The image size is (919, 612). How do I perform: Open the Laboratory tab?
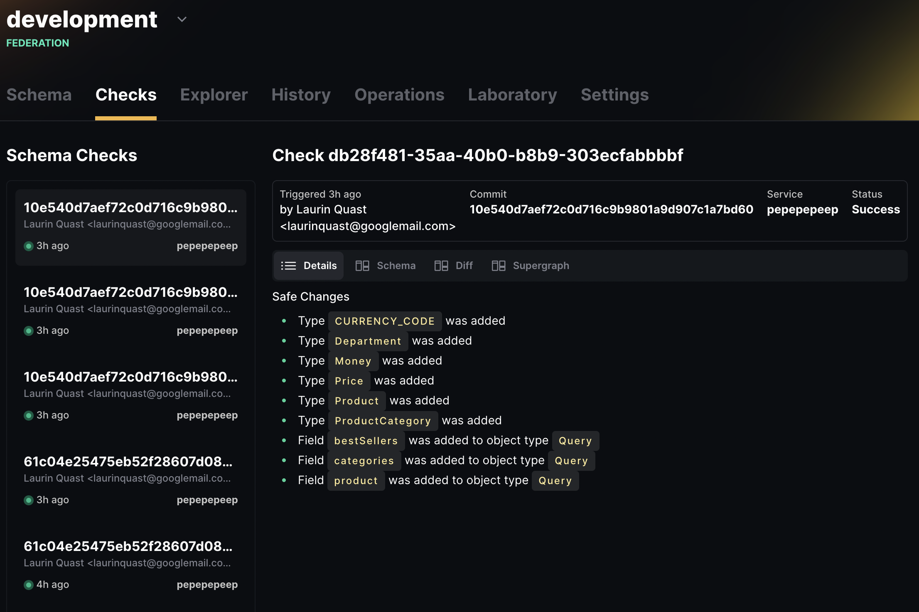point(513,95)
